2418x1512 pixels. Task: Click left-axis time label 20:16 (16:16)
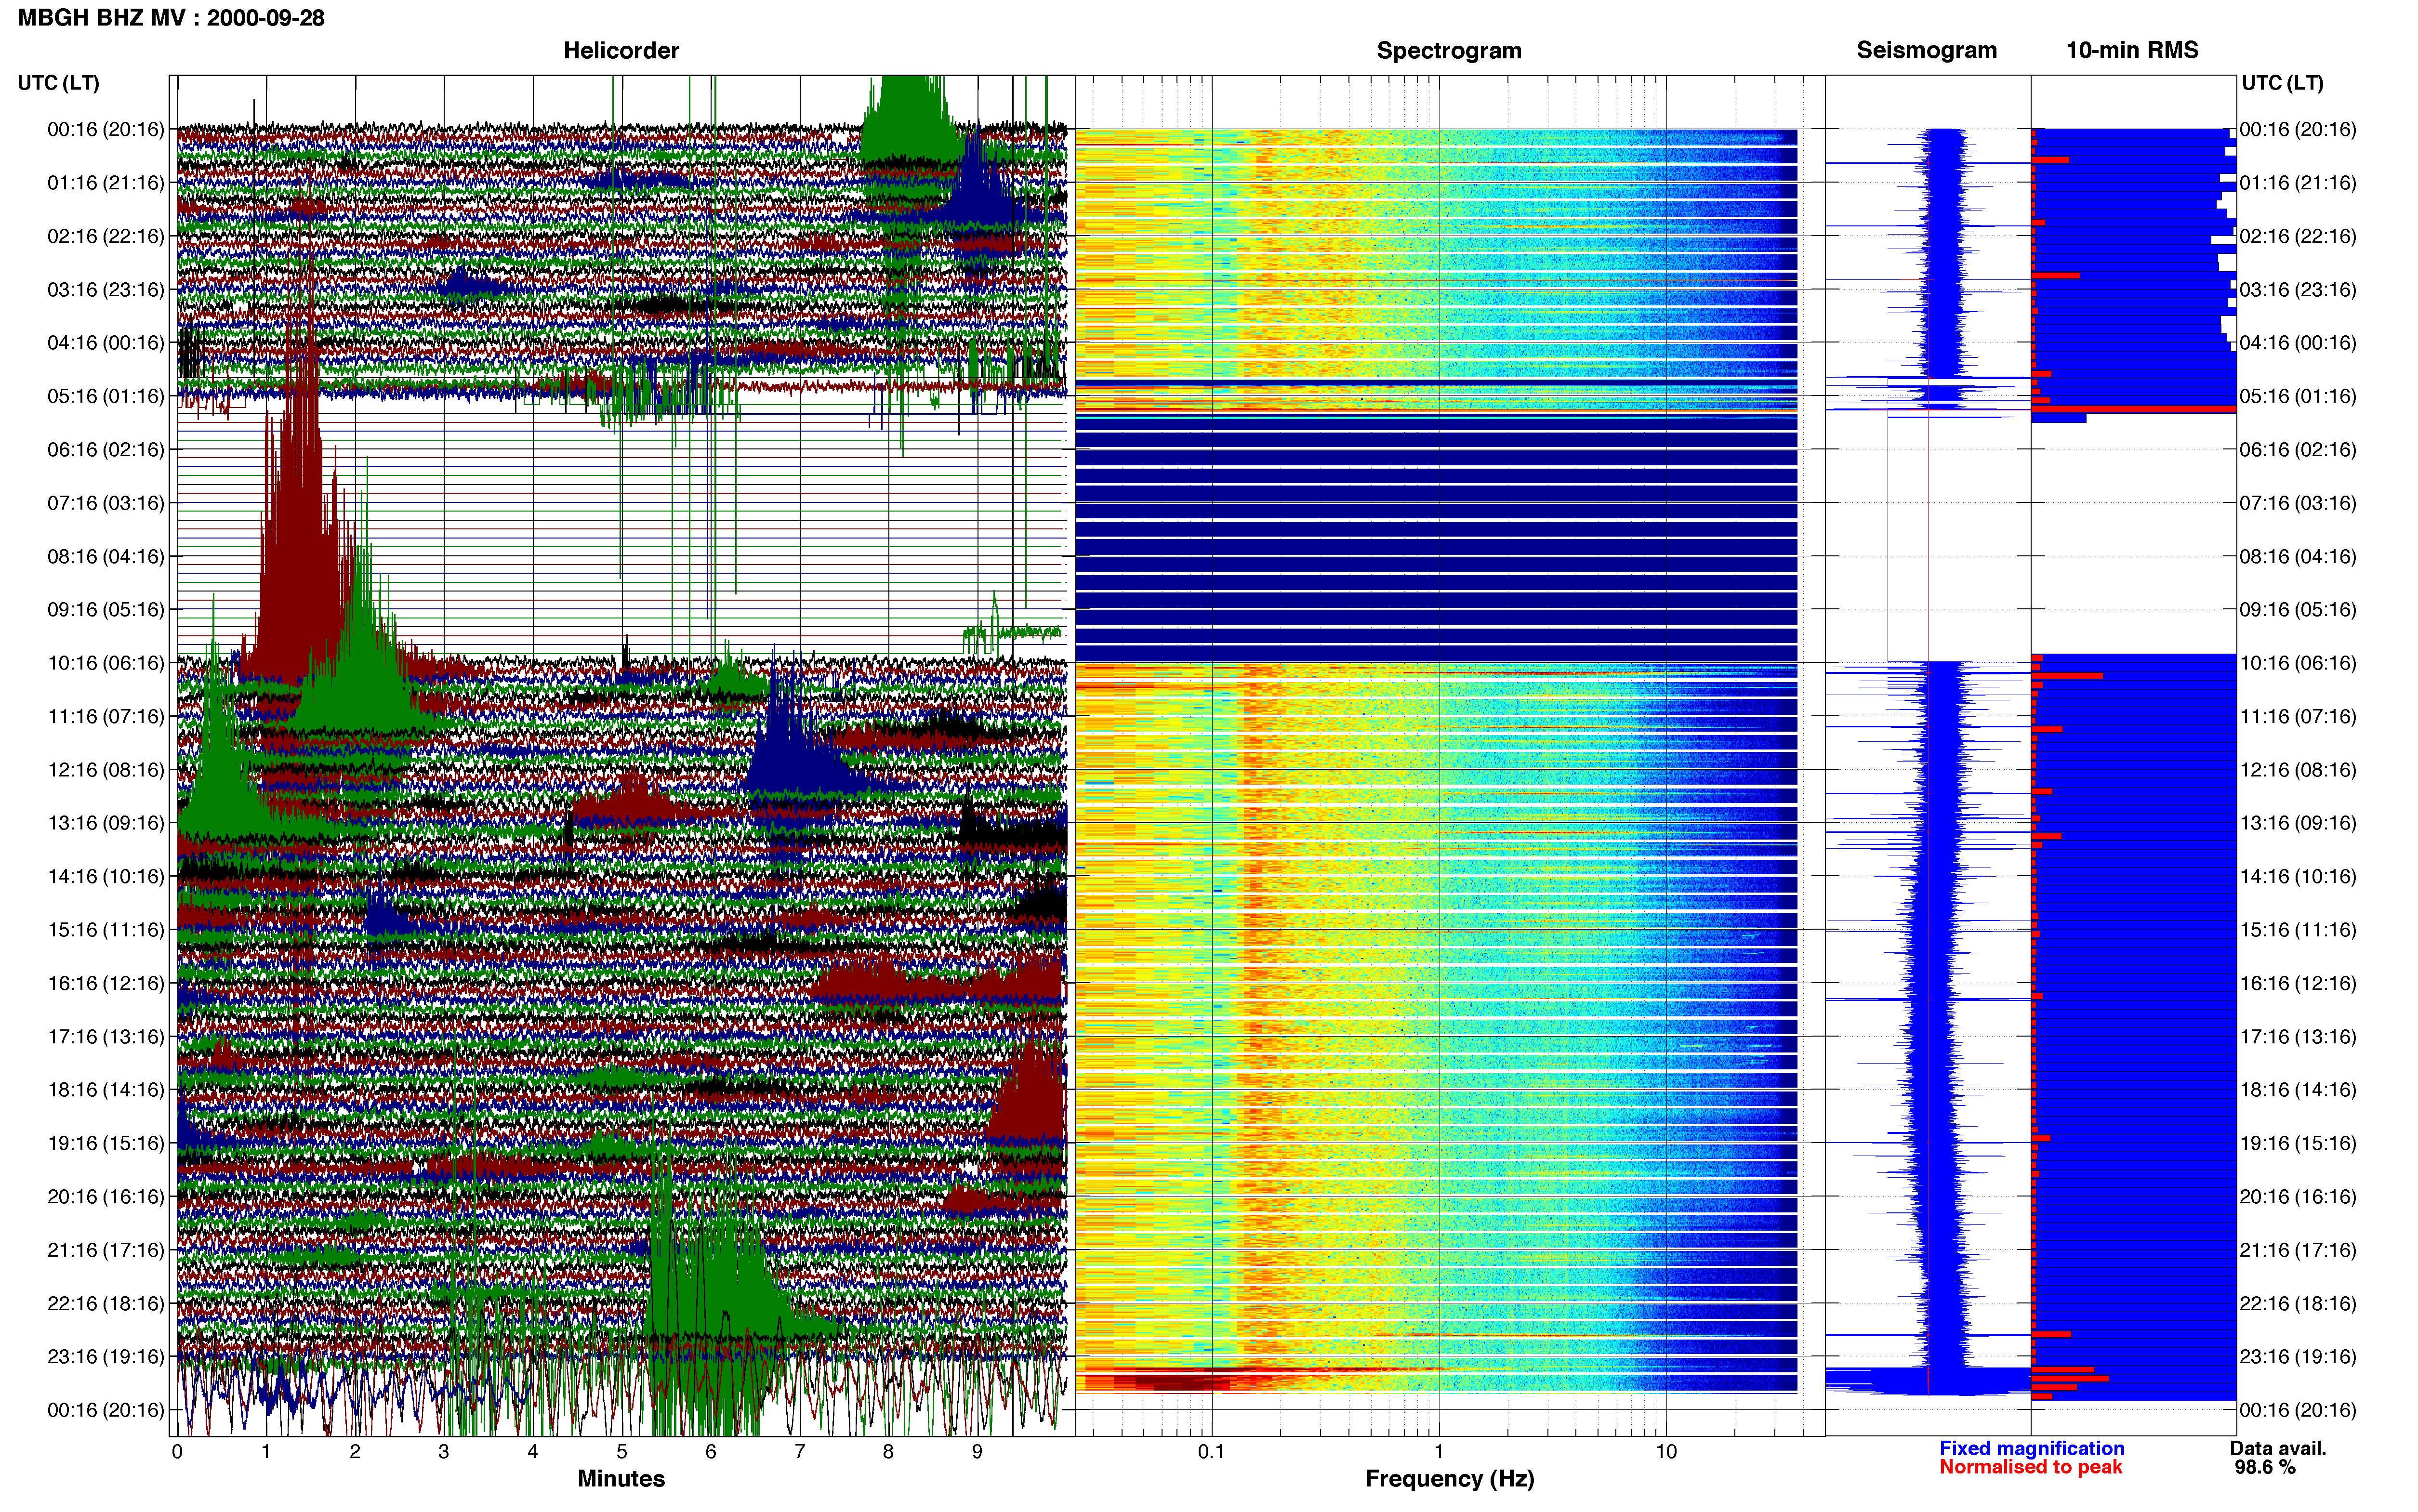tap(106, 1197)
